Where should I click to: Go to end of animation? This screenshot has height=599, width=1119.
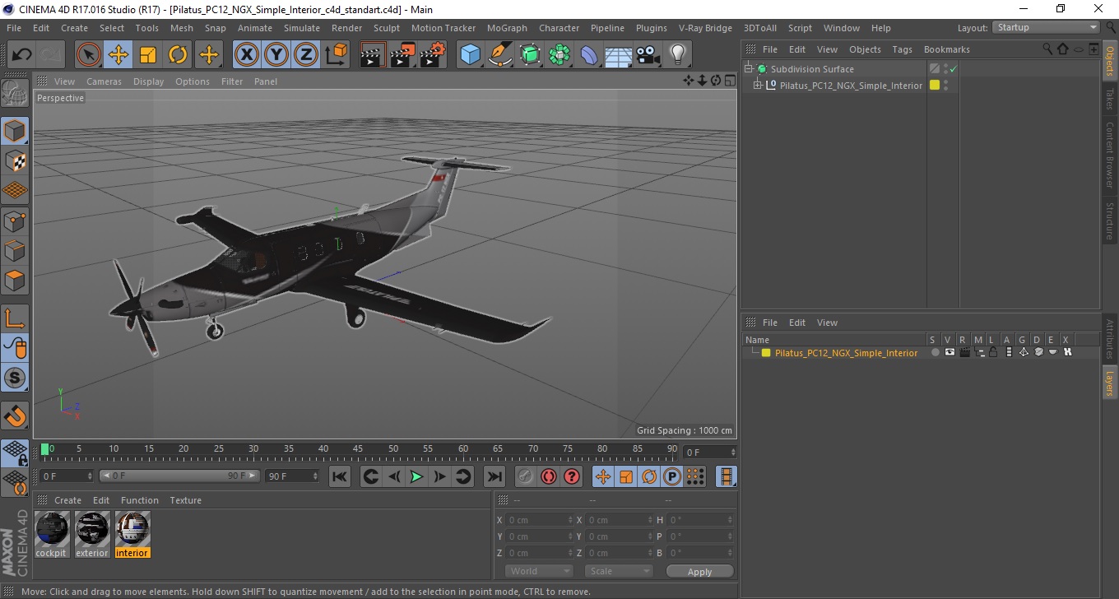(x=494, y=476)
